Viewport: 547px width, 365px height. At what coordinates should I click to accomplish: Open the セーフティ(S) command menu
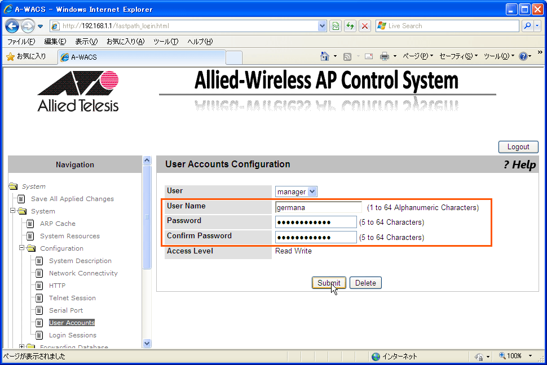point(458,56)
